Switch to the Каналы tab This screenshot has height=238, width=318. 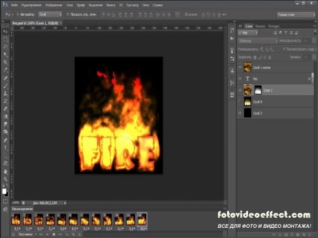[260, 26]
